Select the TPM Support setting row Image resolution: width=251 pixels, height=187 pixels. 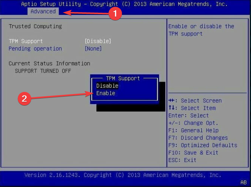(60, 41)
